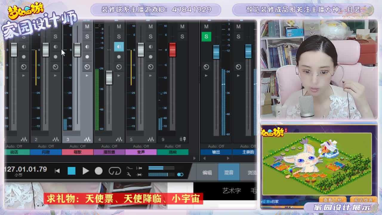The height and width of the screenshot is (215, 382).
Task: Switch to 编辑 tab
Action: click(x=207, y=172)
